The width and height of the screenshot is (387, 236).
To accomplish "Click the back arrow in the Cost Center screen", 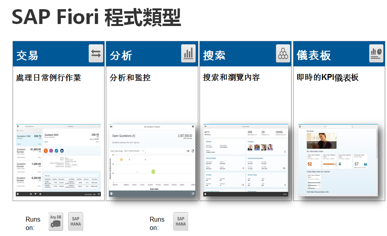I will click(x=205, y=126).
